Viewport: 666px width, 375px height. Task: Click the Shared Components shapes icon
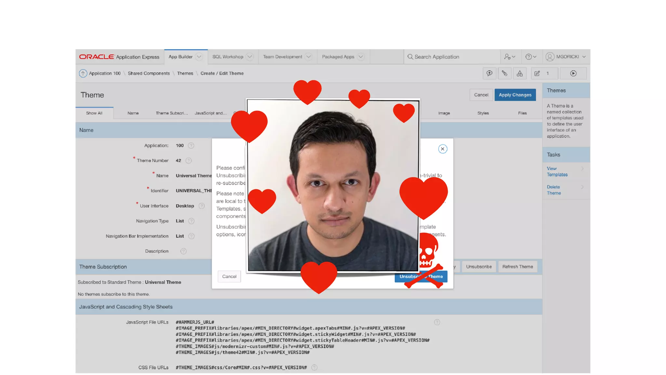coord(520,73)
